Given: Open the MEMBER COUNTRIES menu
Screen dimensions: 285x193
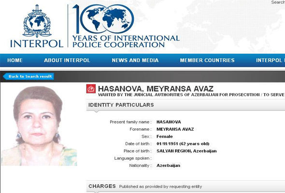Looking at the screenshot, I should coord(207,60).
